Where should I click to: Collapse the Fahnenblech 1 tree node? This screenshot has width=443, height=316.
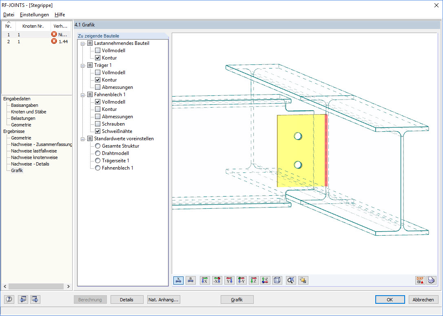click(x=82, y=95)
